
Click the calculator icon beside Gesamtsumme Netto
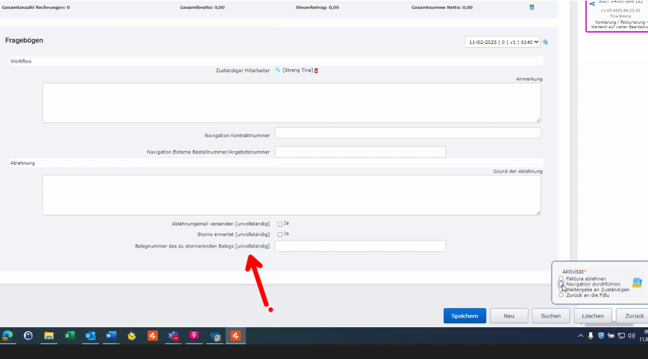(x=532, y=7)
